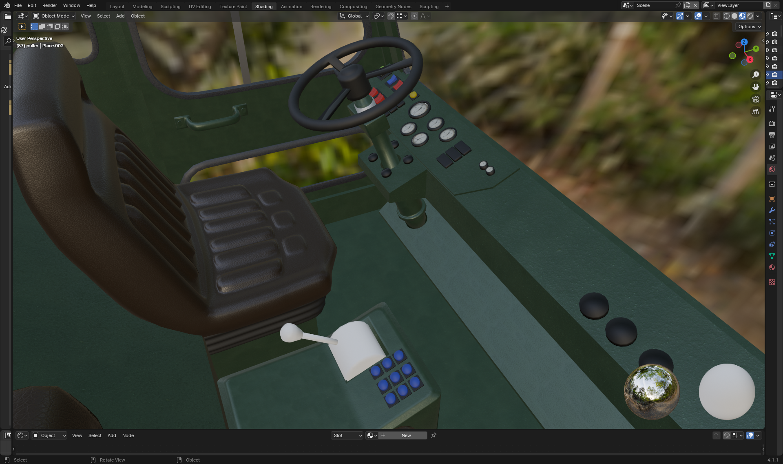Screen dimensions: 783x464
Task: Open the Physics properties tab icon
Action: 772,233
